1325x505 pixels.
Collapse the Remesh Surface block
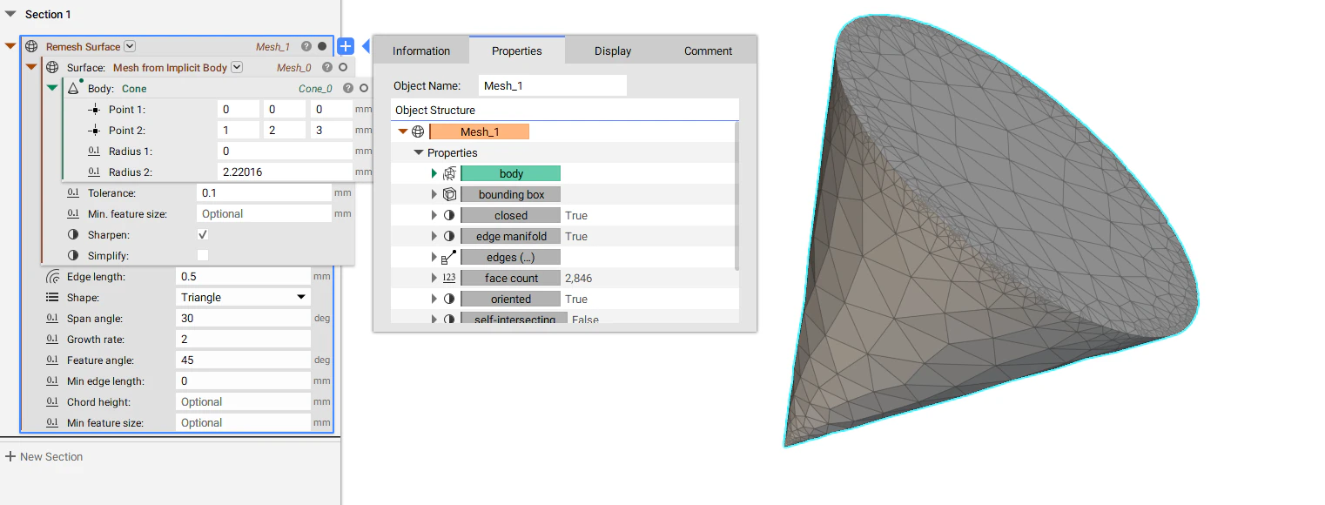pos(10,46)
